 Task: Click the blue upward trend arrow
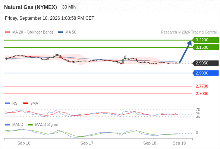coord(185,52)
